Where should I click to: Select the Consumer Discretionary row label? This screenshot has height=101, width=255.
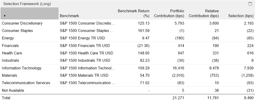22,23
